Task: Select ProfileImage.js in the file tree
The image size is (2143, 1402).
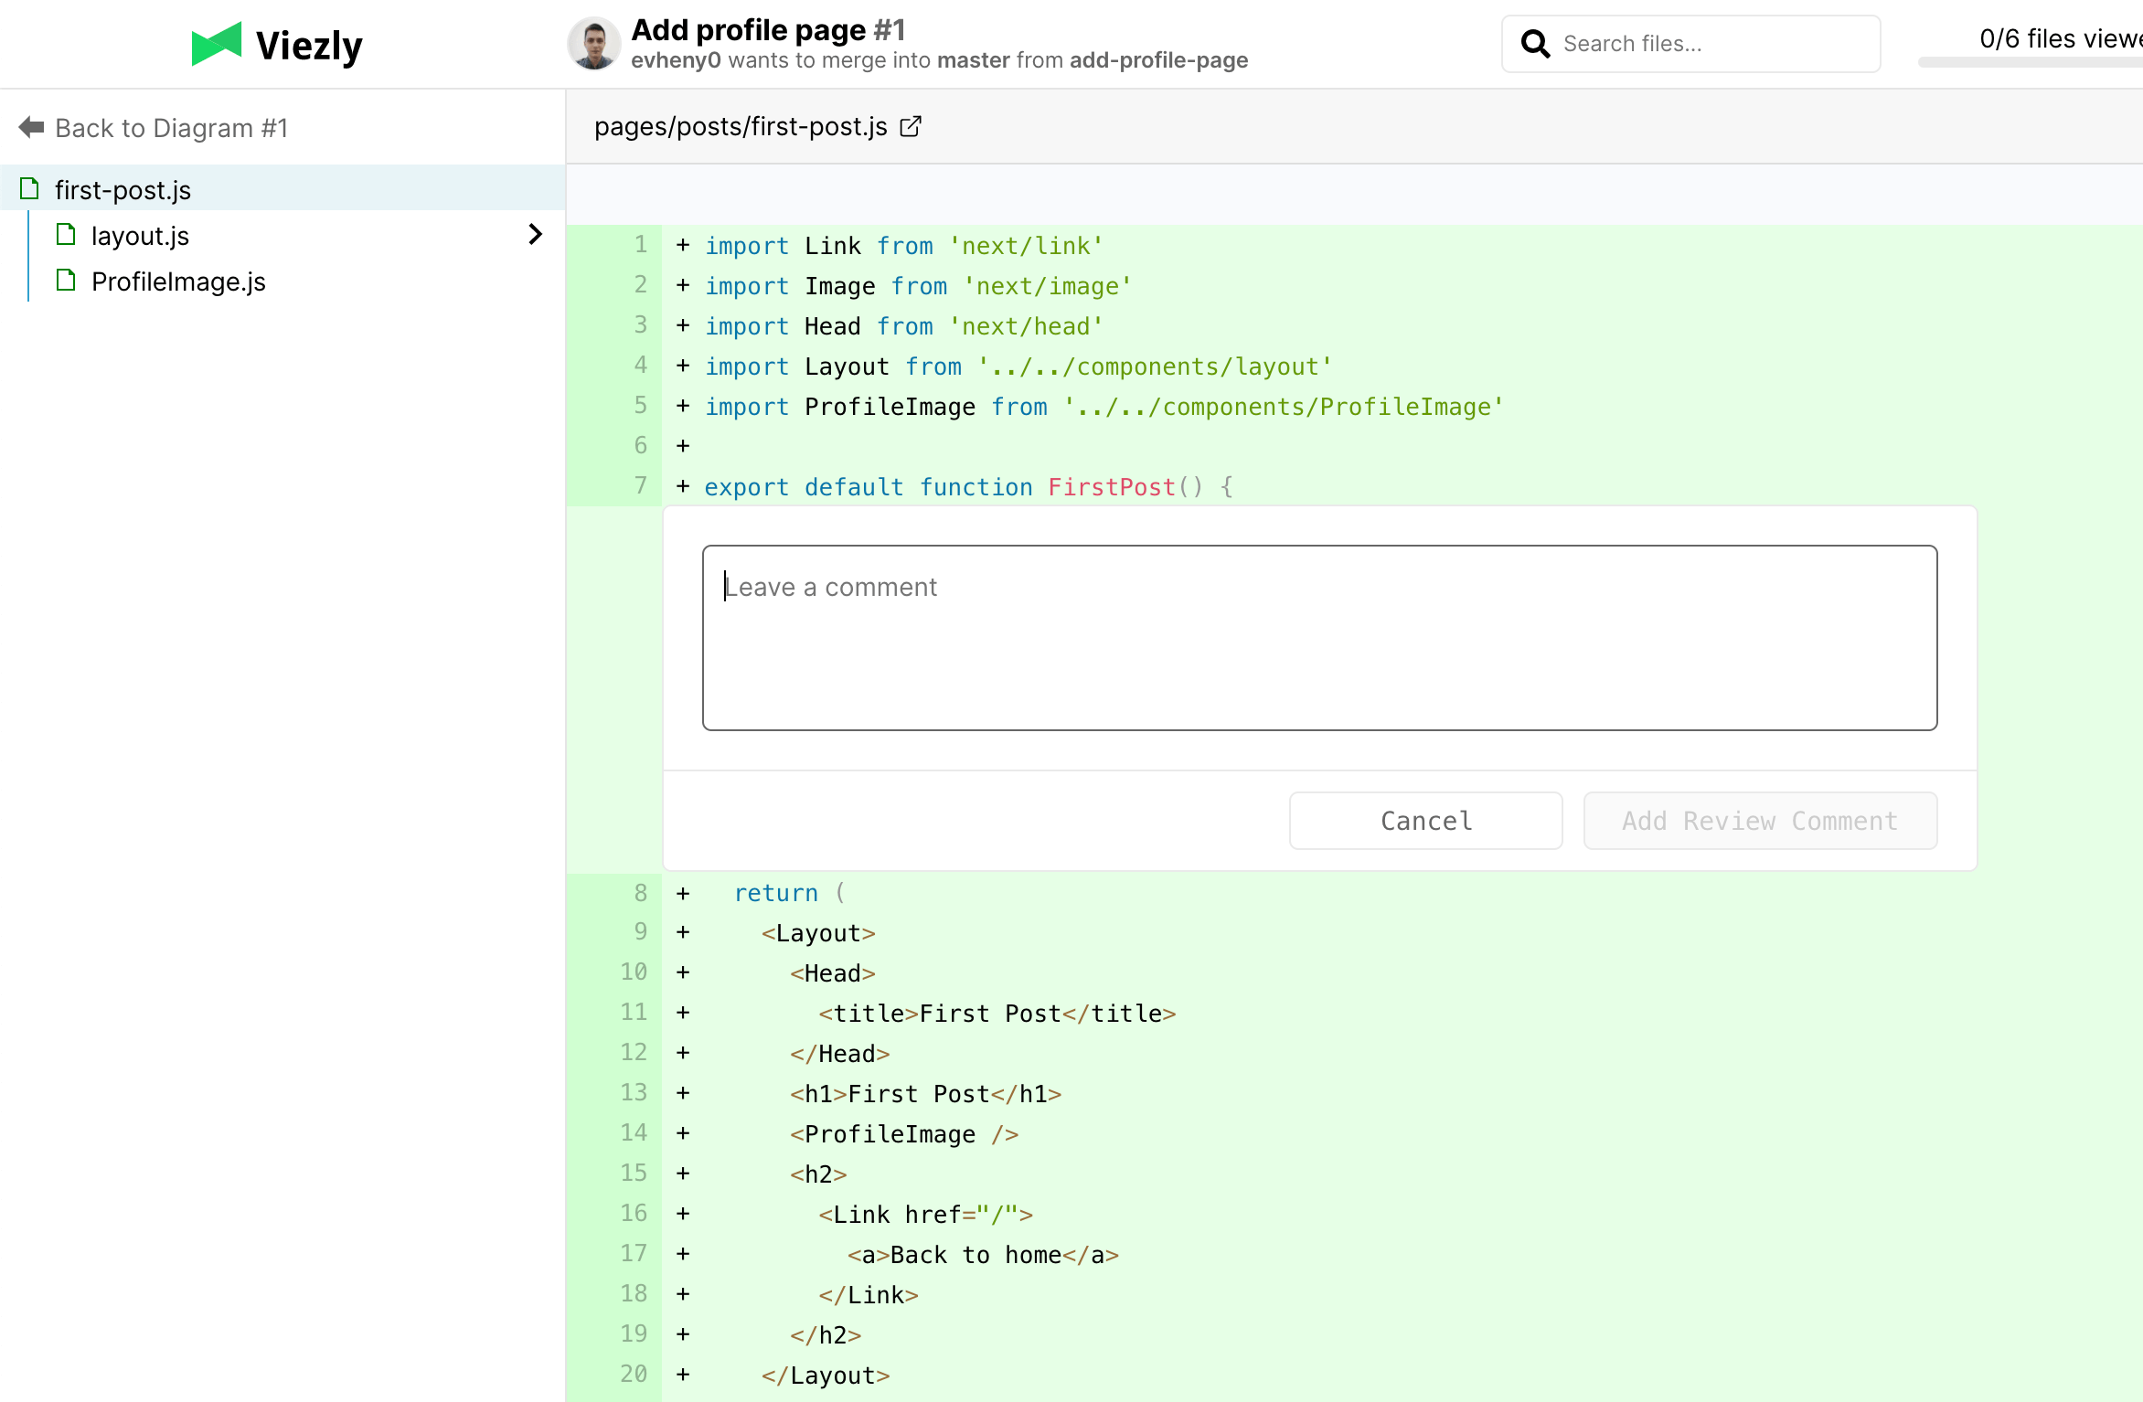Action: click(178, 281)
